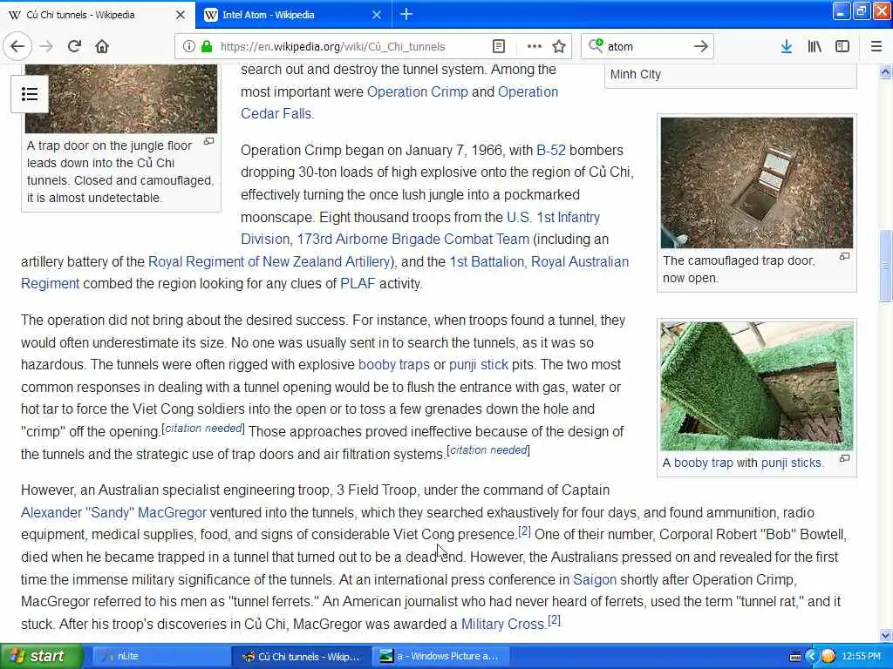Switch to Windows Picture taskbar window

click(x=440, y=657)
